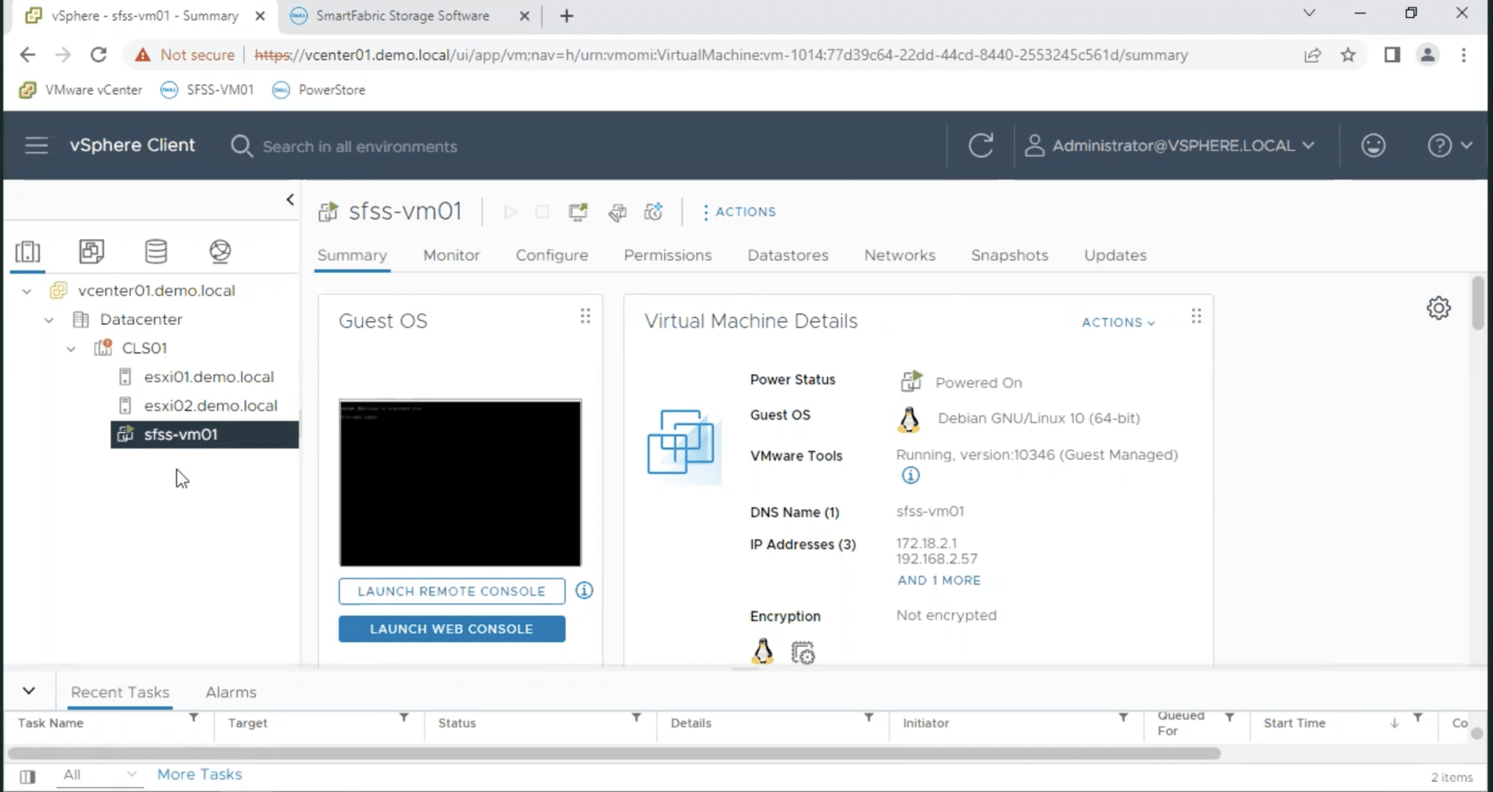
Task: Open the Datastores tab
Action: (x=788, y=255)
